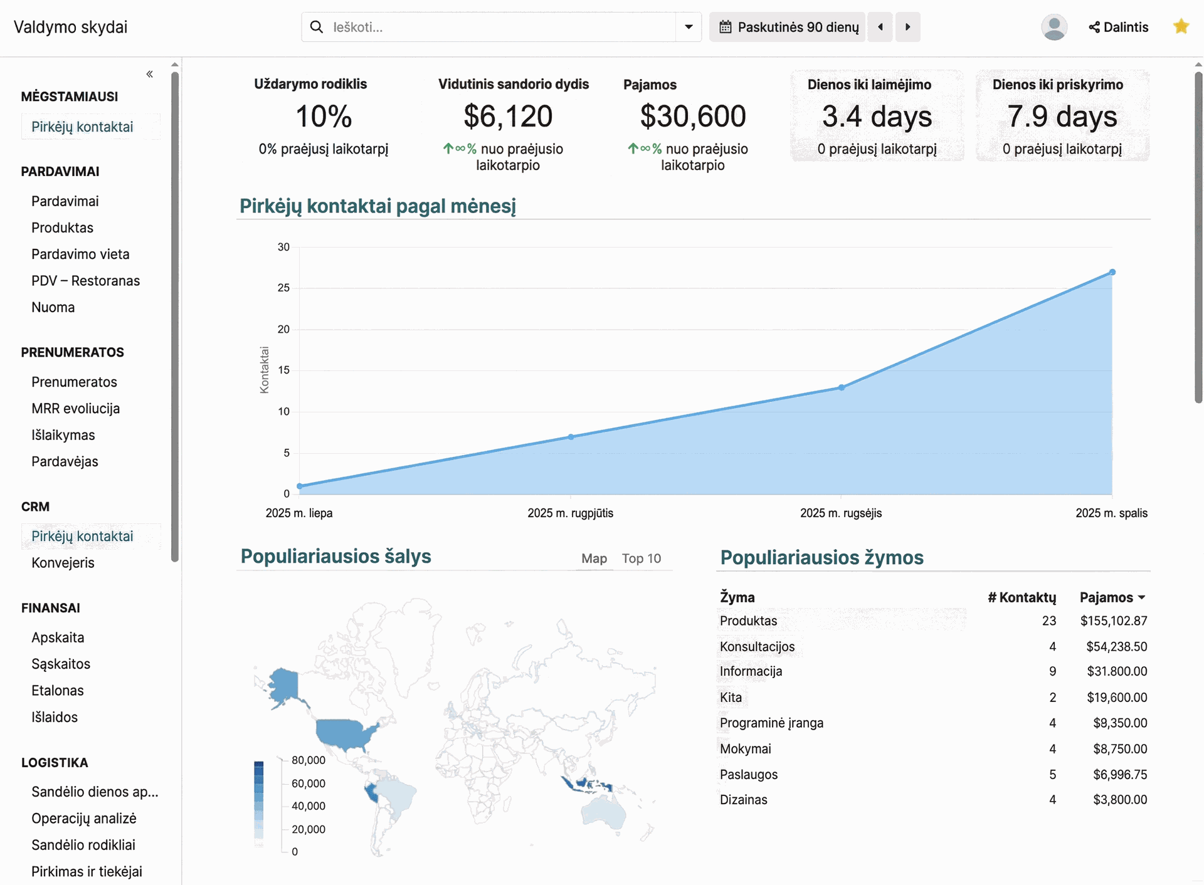Sort by the Pajamos column arrow
The image size is (1204, 885).
pyautogui.click(x=1141, y=597)
